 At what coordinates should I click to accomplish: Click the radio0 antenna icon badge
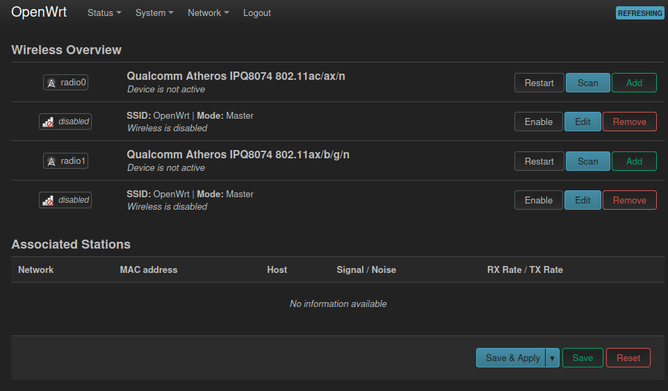[65, 83]
